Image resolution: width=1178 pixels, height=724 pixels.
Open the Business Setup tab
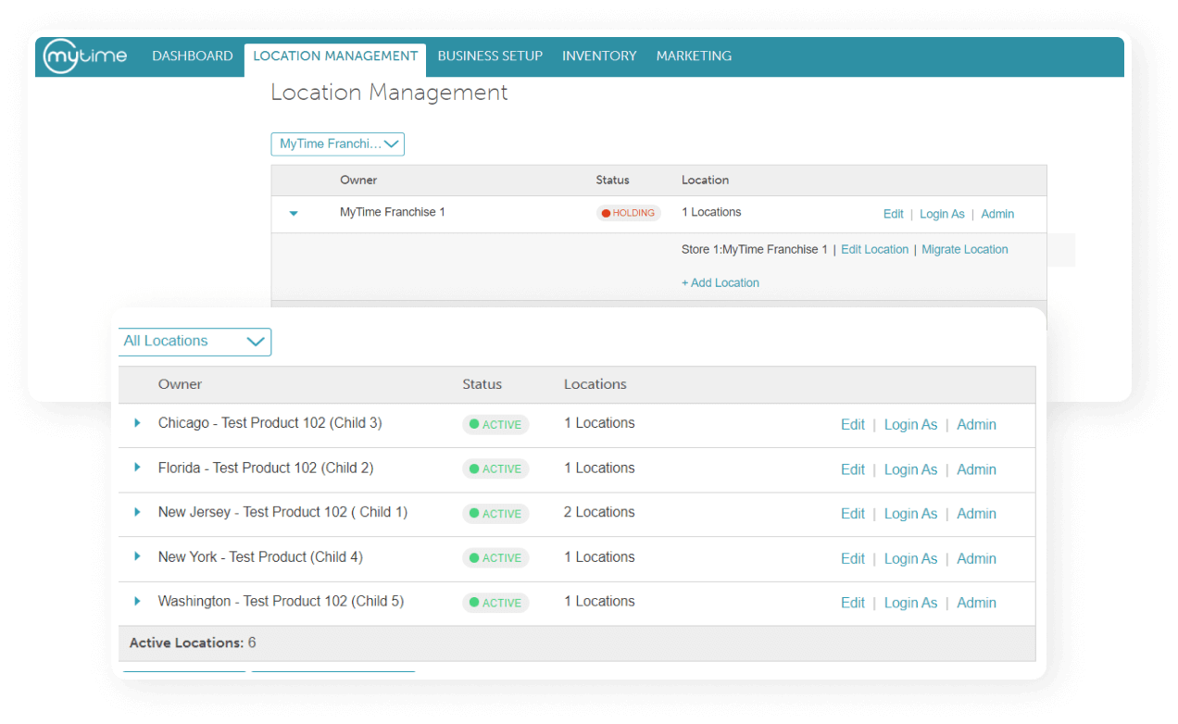tap(490, 56)
